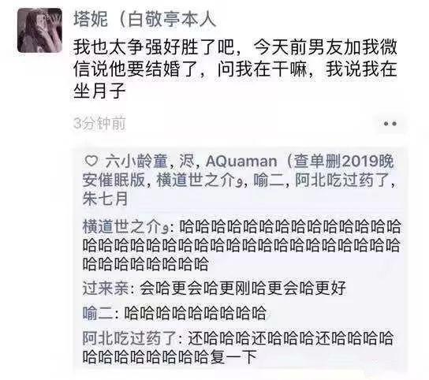Image resolution: width=429 pixels, height=380 pixels.
Task: Select 横道世之介 in the likes list
Action: click(x=200, y=181)
